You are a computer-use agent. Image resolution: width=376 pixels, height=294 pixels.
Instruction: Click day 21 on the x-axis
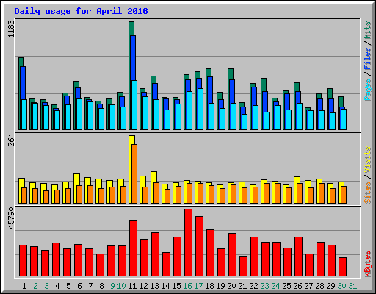click(x=242, y=286)
